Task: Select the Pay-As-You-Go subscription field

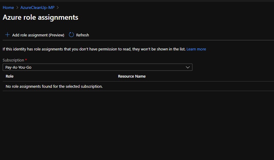Action: point(97,67)
